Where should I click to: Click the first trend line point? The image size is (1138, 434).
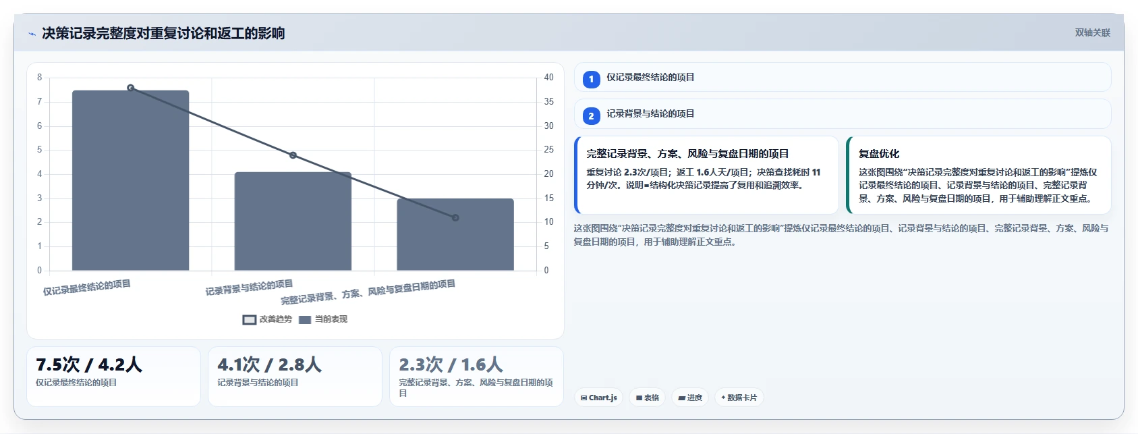131,88
